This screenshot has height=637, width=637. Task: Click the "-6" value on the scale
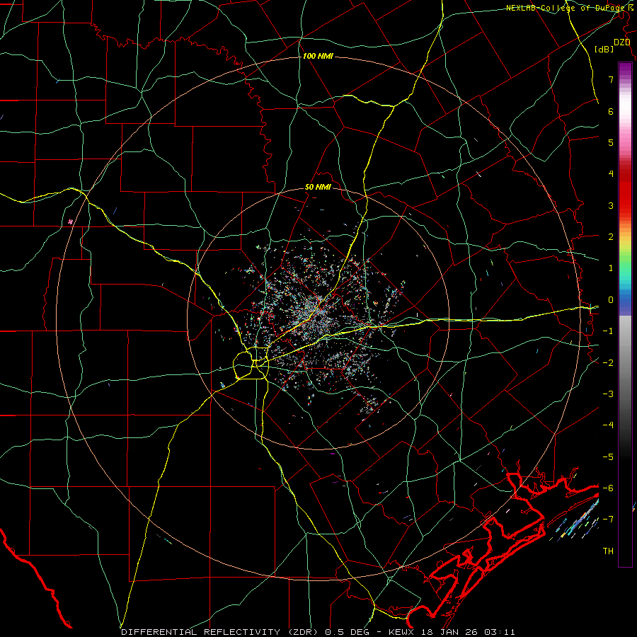(608, 488)
